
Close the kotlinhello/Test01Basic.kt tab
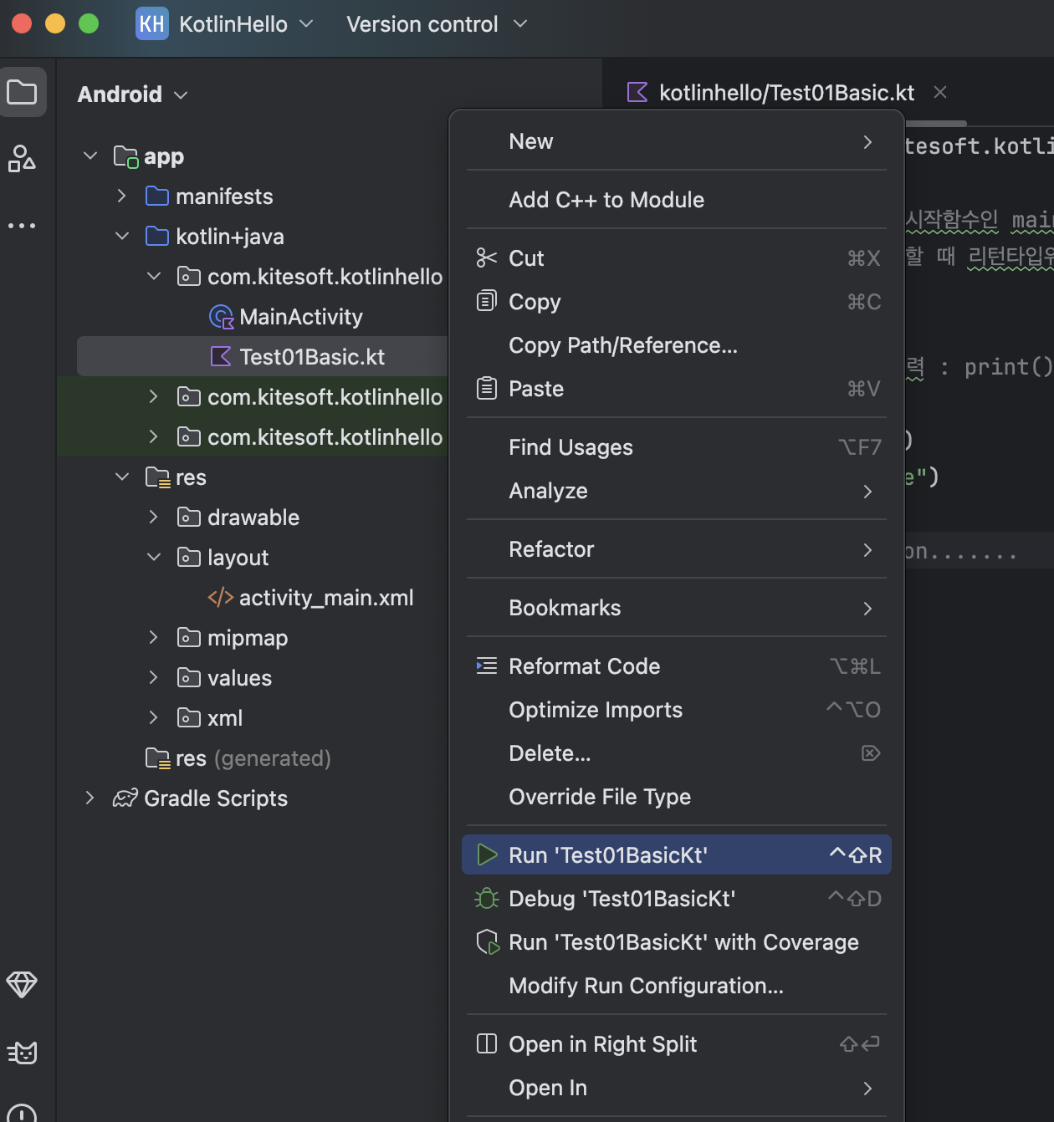940,92
